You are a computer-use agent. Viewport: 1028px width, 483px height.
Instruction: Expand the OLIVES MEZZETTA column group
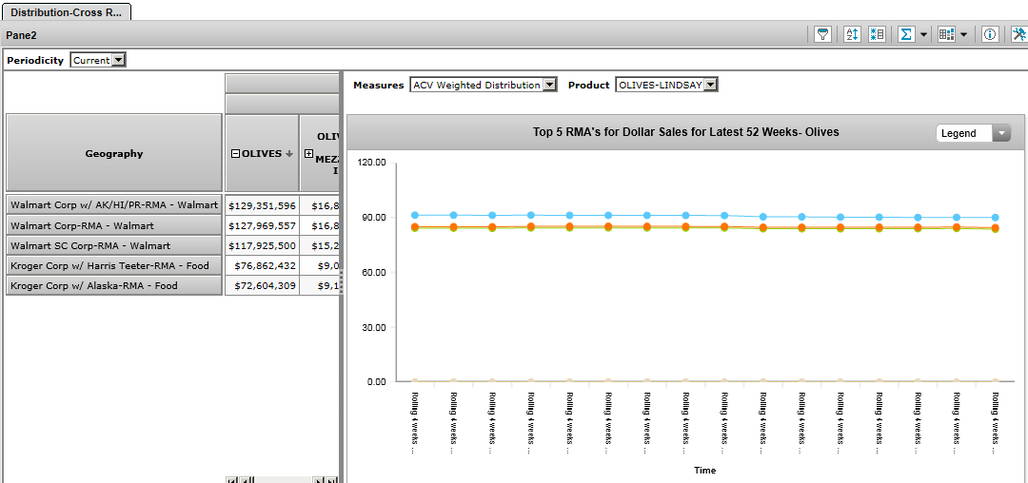coord(308,154)
